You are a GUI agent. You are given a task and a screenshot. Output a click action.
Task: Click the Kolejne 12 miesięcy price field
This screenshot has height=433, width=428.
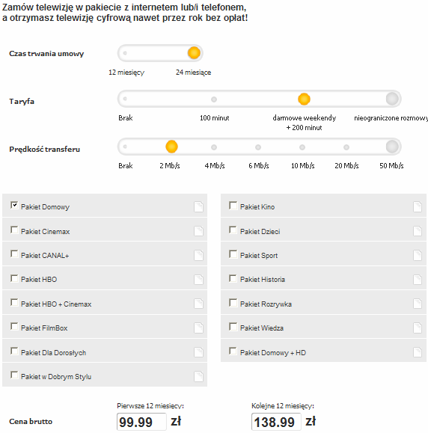coord(276,422)
